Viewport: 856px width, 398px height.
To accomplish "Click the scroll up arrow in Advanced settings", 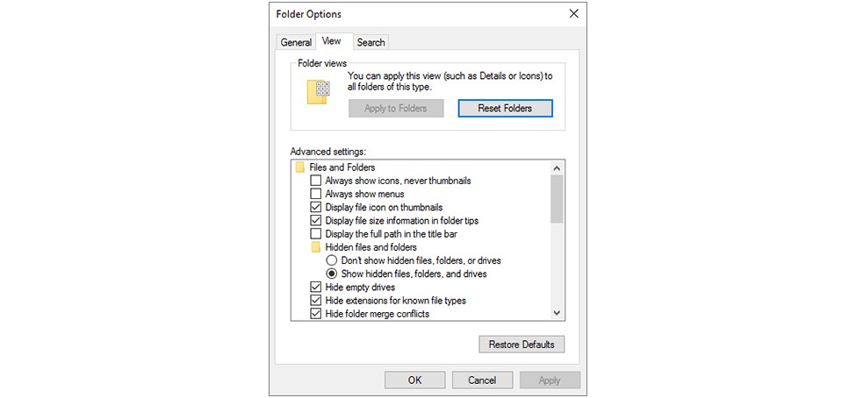I will pos(557,168).
